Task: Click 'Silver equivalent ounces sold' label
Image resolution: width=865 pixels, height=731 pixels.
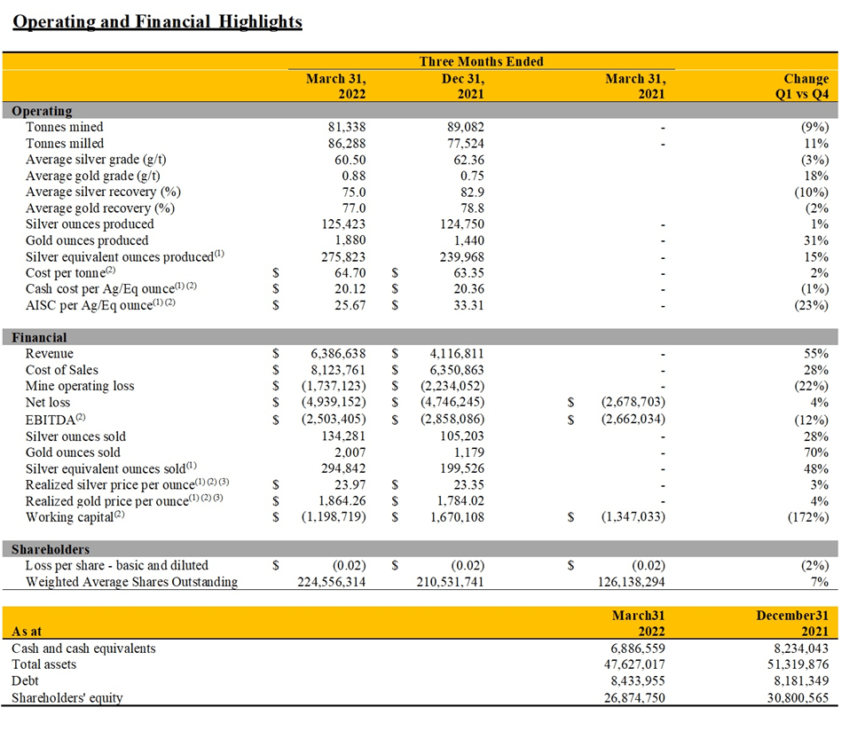Action: tap(111, 468)
